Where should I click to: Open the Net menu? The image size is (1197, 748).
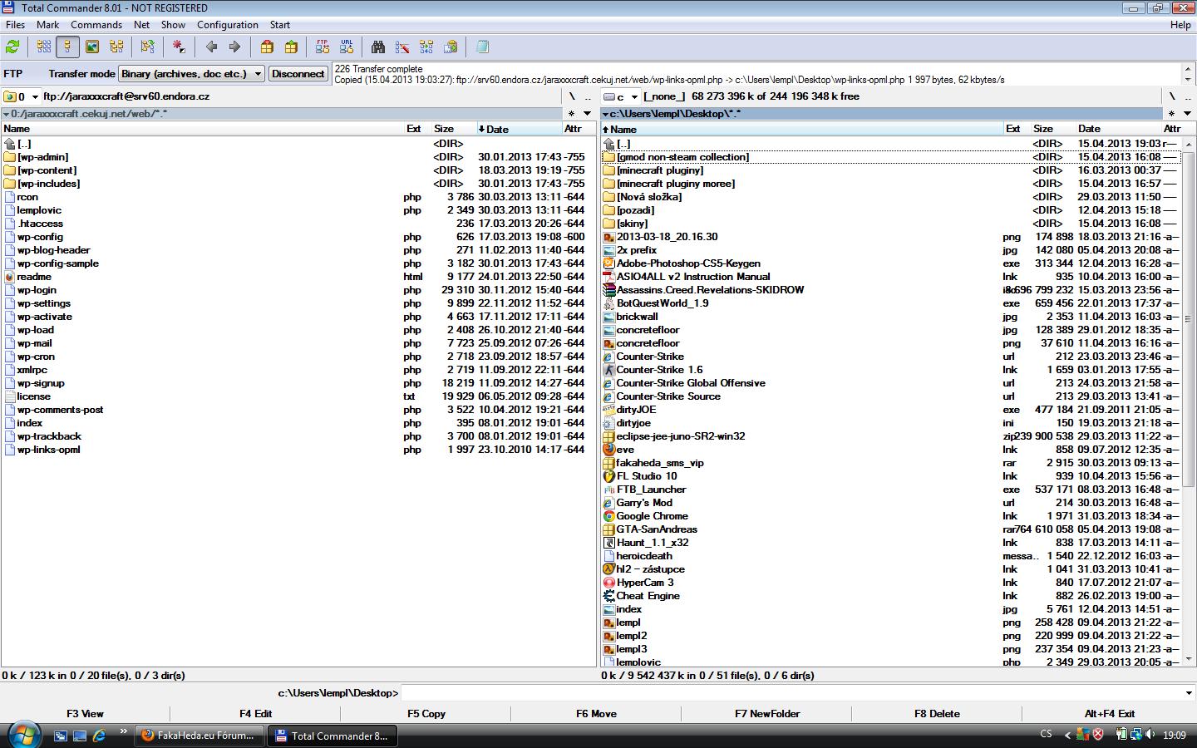point(142,25)
